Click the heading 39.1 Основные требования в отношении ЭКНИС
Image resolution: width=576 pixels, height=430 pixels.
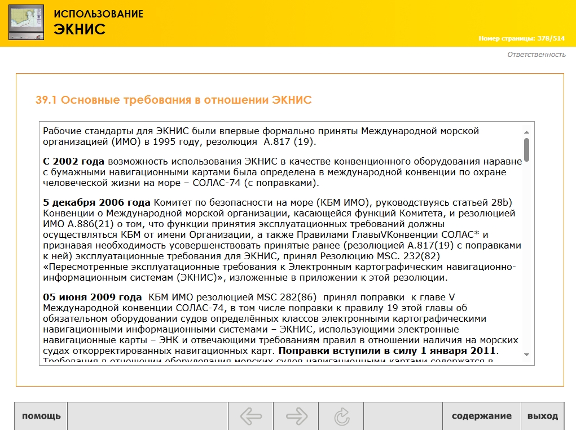click(x=173, y=100)
